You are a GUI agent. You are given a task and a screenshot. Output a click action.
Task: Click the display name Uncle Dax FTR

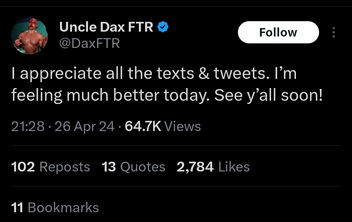[x=106, y=27]
